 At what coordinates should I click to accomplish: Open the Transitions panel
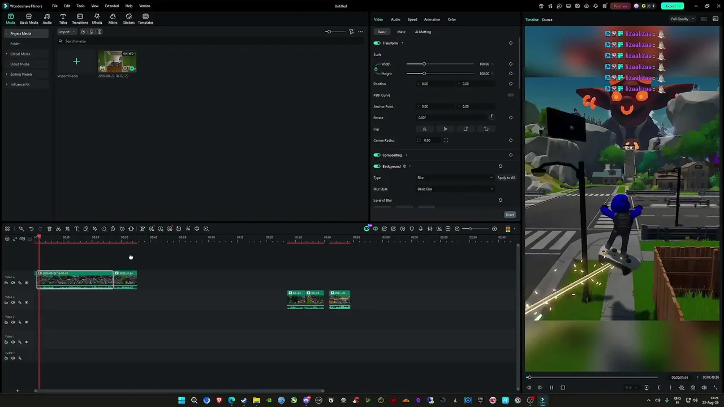(80, 19)
